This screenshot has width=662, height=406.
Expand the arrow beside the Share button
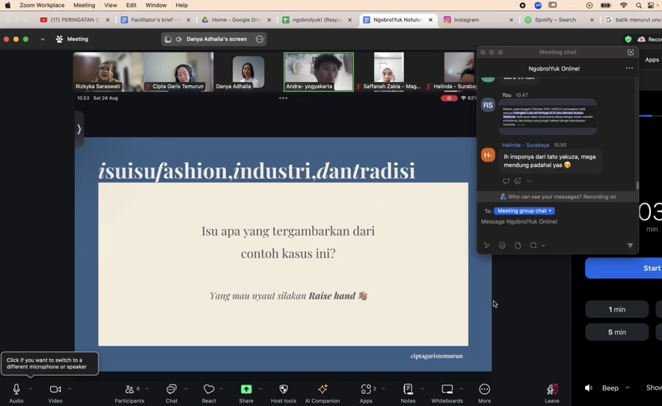point(260,389)
